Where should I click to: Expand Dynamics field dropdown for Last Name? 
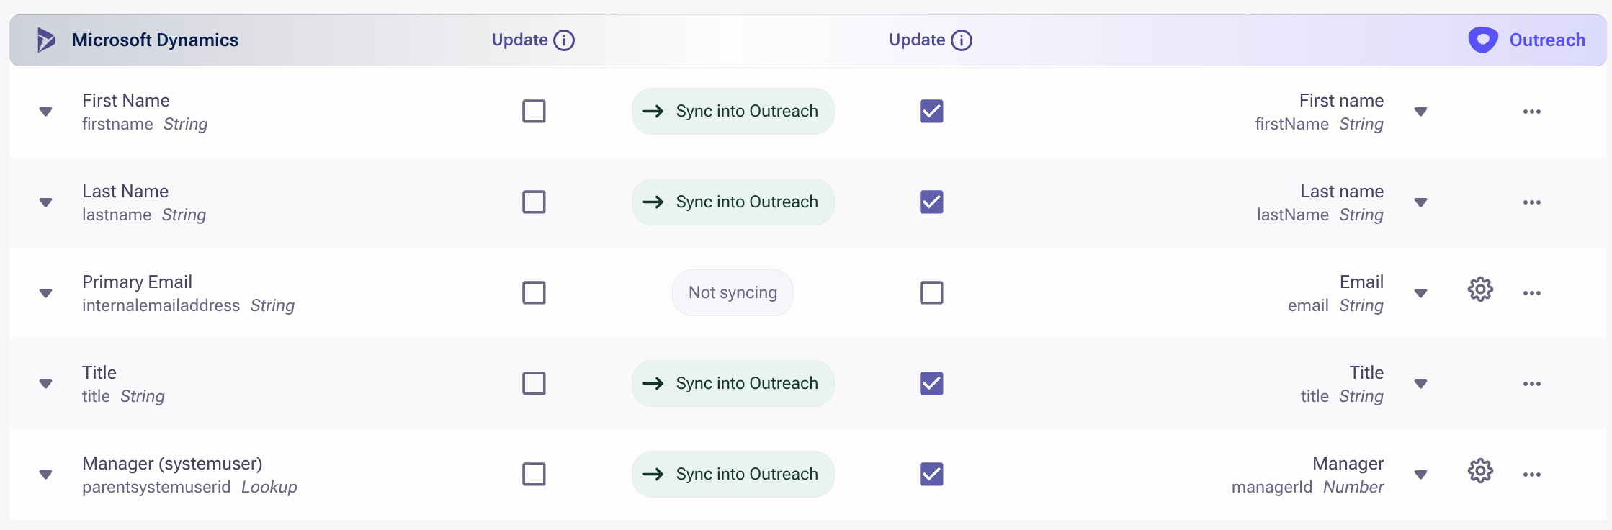click(45, 202)
